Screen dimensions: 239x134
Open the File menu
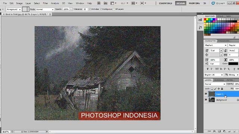(x=5, y=3)
